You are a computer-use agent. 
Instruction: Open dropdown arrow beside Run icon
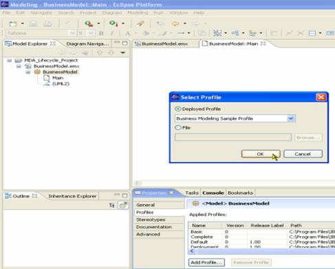123,23
